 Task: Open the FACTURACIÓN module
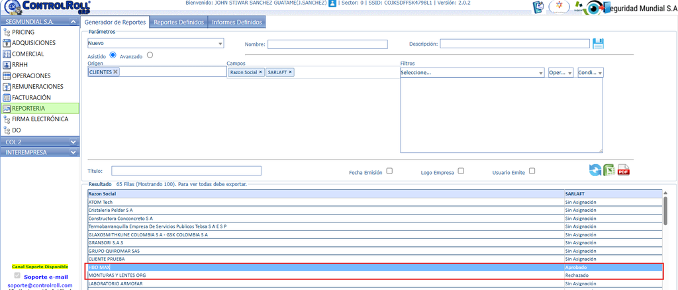coord(31,97)
